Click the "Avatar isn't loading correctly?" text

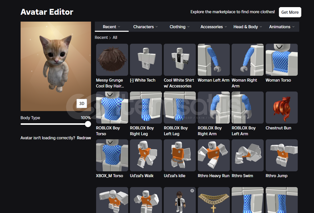[x=48, y=138]
